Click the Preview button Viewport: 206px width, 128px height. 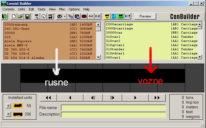pyautogui.click(x=145, y=16)
